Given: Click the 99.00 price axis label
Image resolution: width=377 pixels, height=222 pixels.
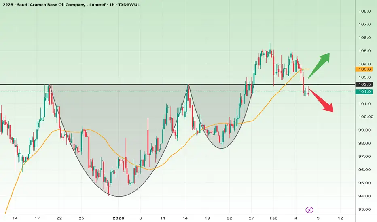Looking at the screenshot, I should click(364, 130).
